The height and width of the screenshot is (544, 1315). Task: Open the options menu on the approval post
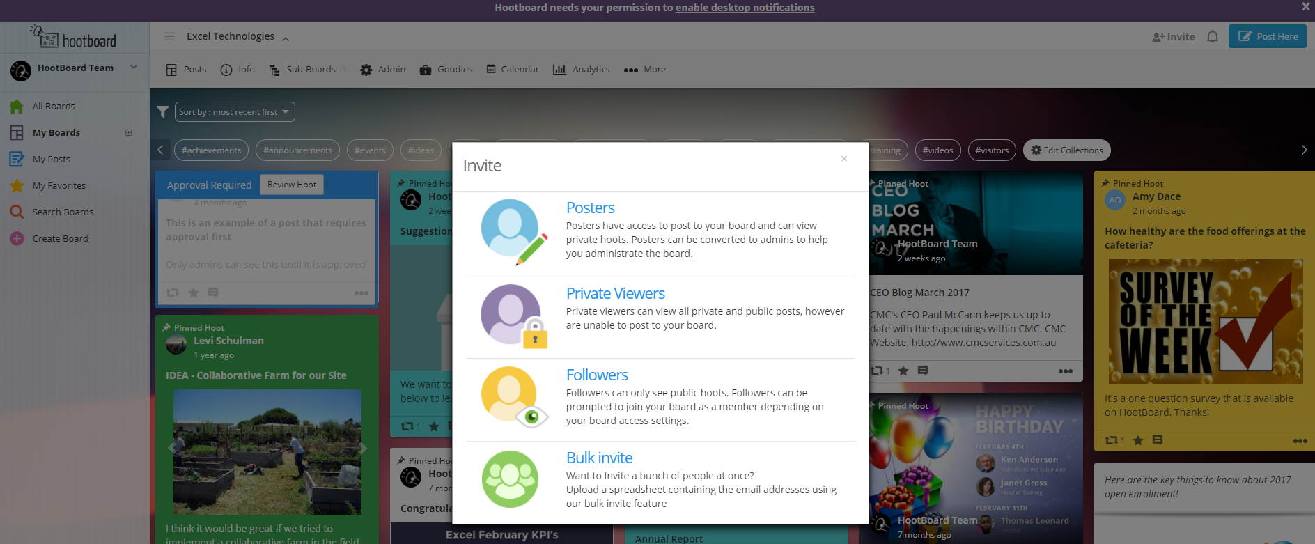click(x=361, y=293)
